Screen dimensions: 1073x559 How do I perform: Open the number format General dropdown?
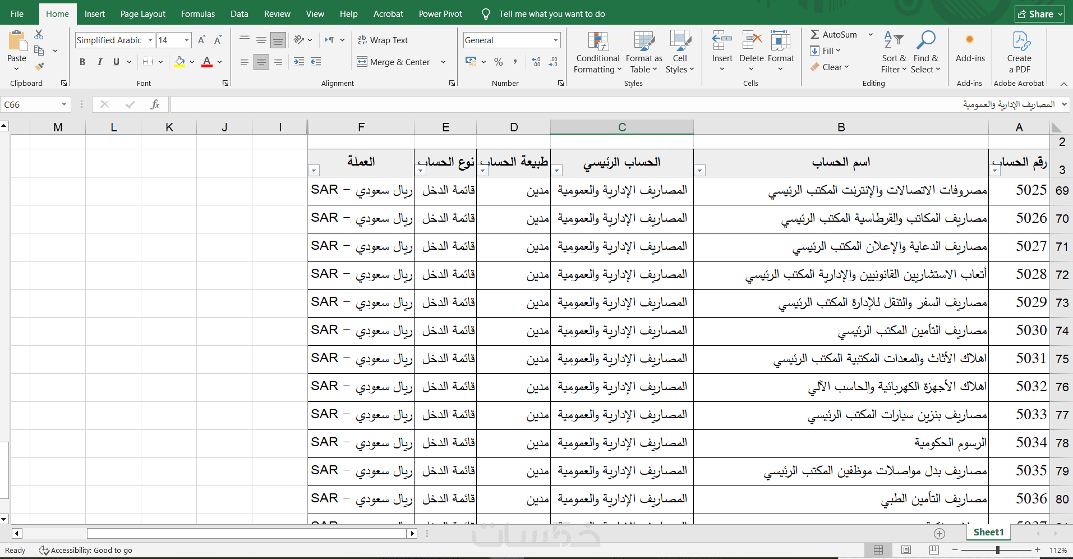coord(556,40)
